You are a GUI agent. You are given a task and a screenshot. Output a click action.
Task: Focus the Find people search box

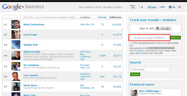pos(150,70)
